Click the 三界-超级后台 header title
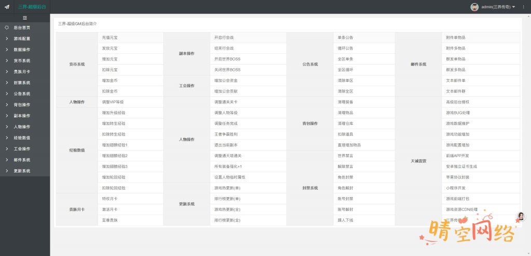 [32, 7]
